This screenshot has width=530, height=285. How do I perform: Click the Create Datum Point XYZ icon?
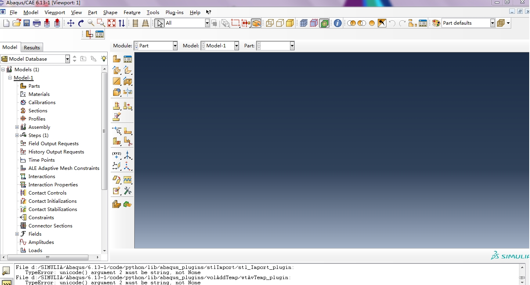click(x=117, y=155)
